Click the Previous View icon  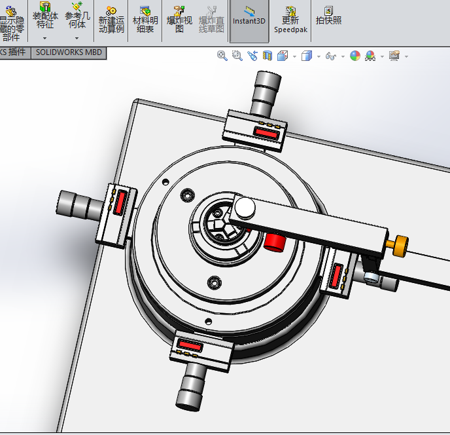click(x=252, y=56)
